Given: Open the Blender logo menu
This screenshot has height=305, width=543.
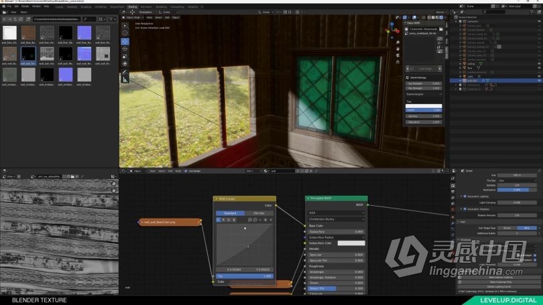Looking at the screenshot, I should [4, 6].
